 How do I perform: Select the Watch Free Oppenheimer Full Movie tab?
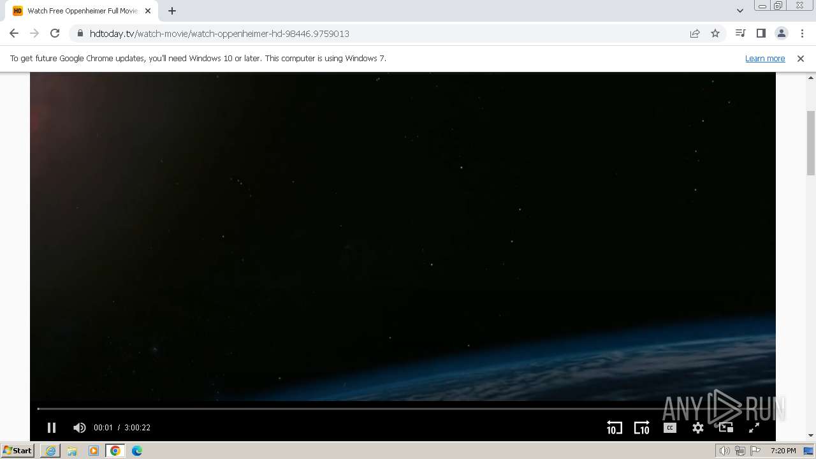(83, 11)
